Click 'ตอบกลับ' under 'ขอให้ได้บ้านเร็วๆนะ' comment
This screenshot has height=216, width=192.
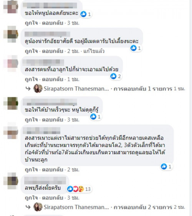coord(53,120)
